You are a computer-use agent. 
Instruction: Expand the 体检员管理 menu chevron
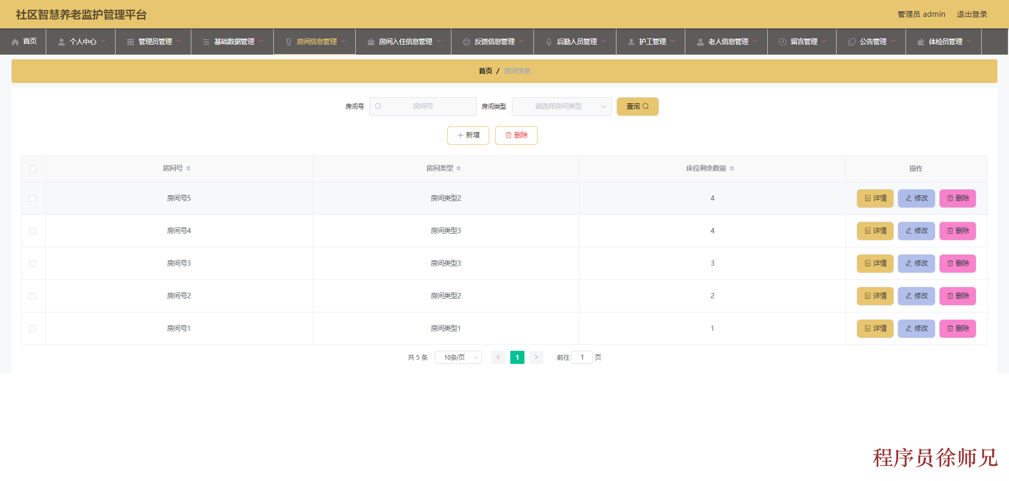point(969,41)
